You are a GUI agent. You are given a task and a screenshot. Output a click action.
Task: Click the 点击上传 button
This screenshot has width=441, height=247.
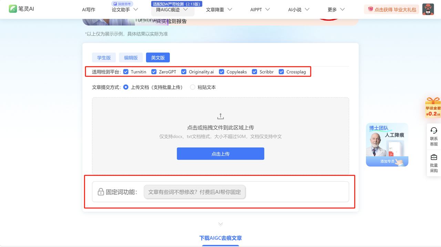tap(220, 154)
